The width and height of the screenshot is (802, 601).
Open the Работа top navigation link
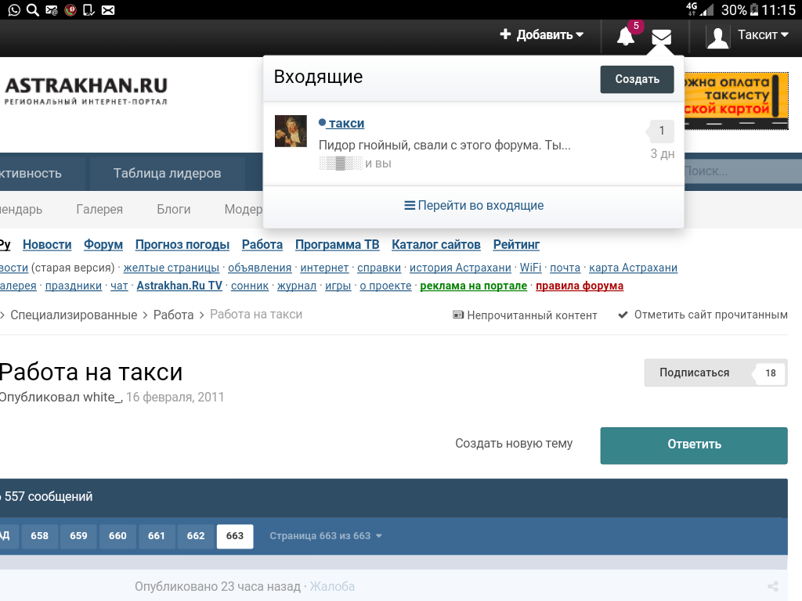tap(262, 245)
